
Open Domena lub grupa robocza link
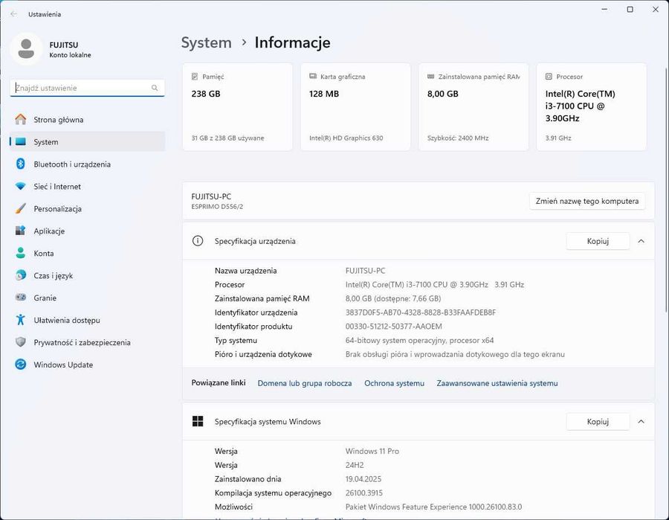(x=304, y=383)
